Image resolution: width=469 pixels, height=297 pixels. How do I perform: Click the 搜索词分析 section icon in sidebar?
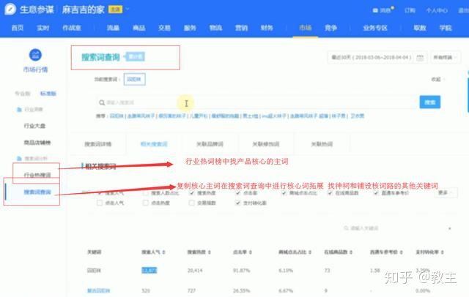pos(19,158)
